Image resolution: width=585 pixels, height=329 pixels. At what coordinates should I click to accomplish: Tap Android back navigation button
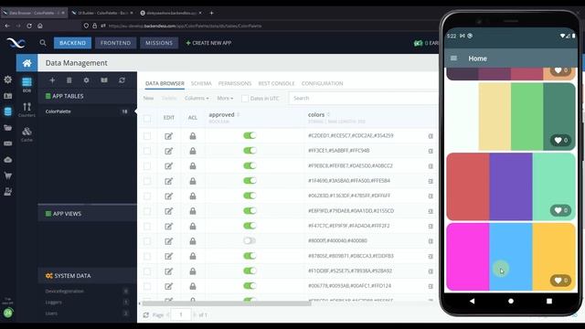coord(473,301)
